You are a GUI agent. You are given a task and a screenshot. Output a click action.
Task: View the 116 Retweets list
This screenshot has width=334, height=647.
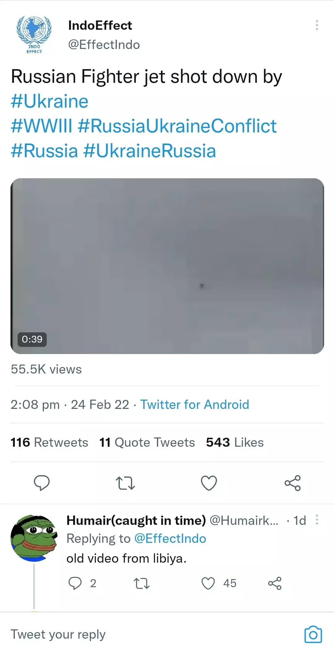pos(49,442)
